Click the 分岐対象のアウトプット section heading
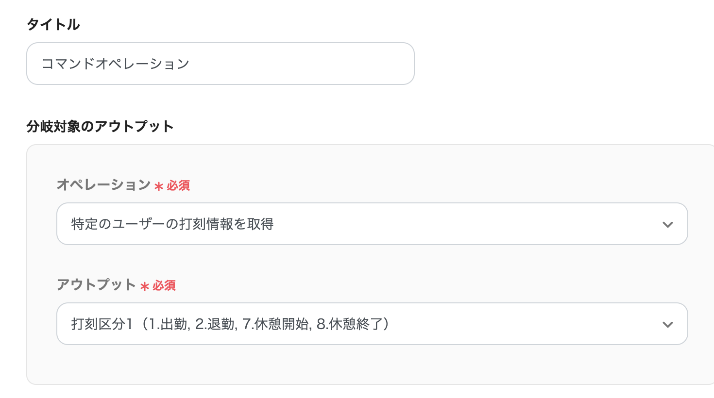The width and height of the screenshot is (714, 398). 100,126
